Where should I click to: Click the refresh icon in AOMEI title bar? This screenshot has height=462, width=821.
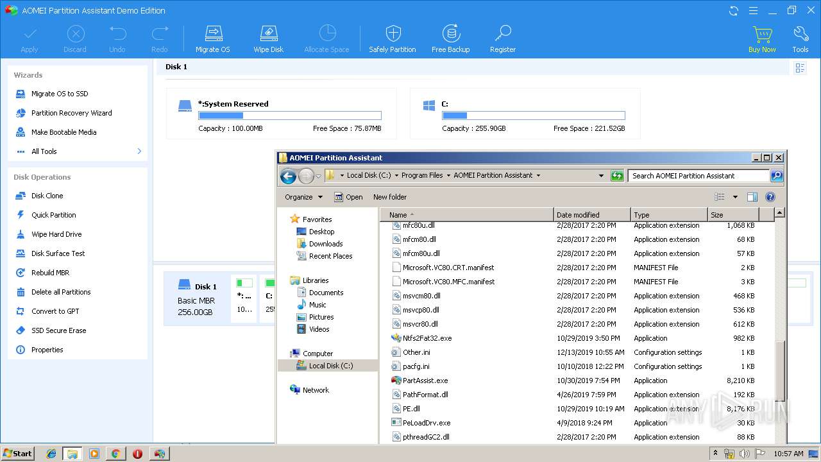point(734,10)
